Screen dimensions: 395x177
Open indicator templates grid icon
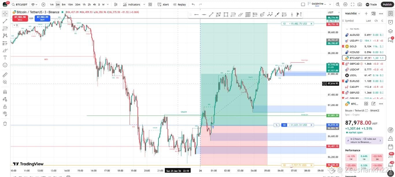click(x=150, y=4)
